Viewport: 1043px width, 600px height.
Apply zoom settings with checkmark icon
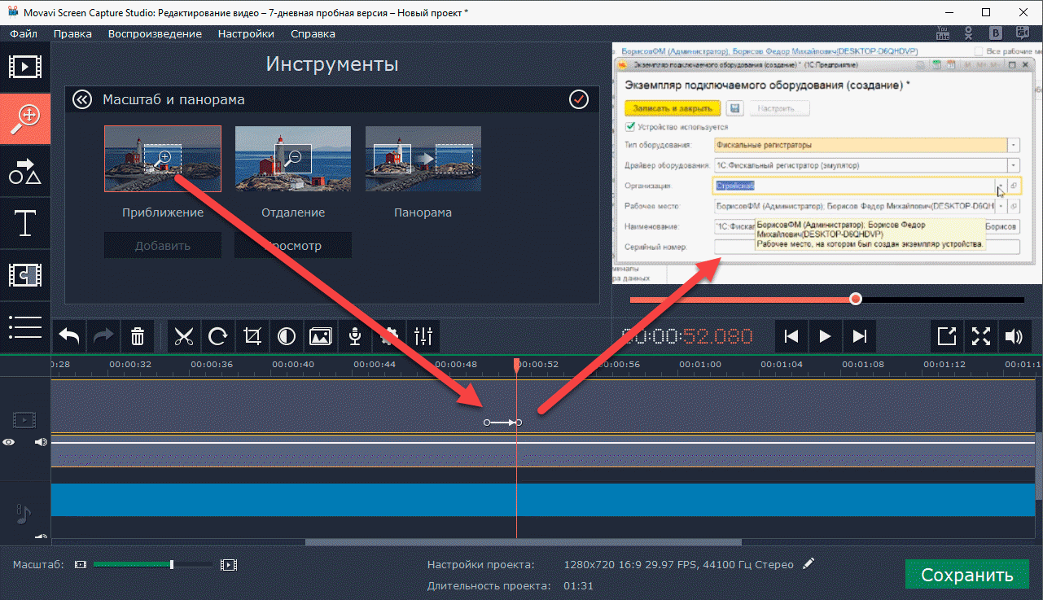(578, 99)
